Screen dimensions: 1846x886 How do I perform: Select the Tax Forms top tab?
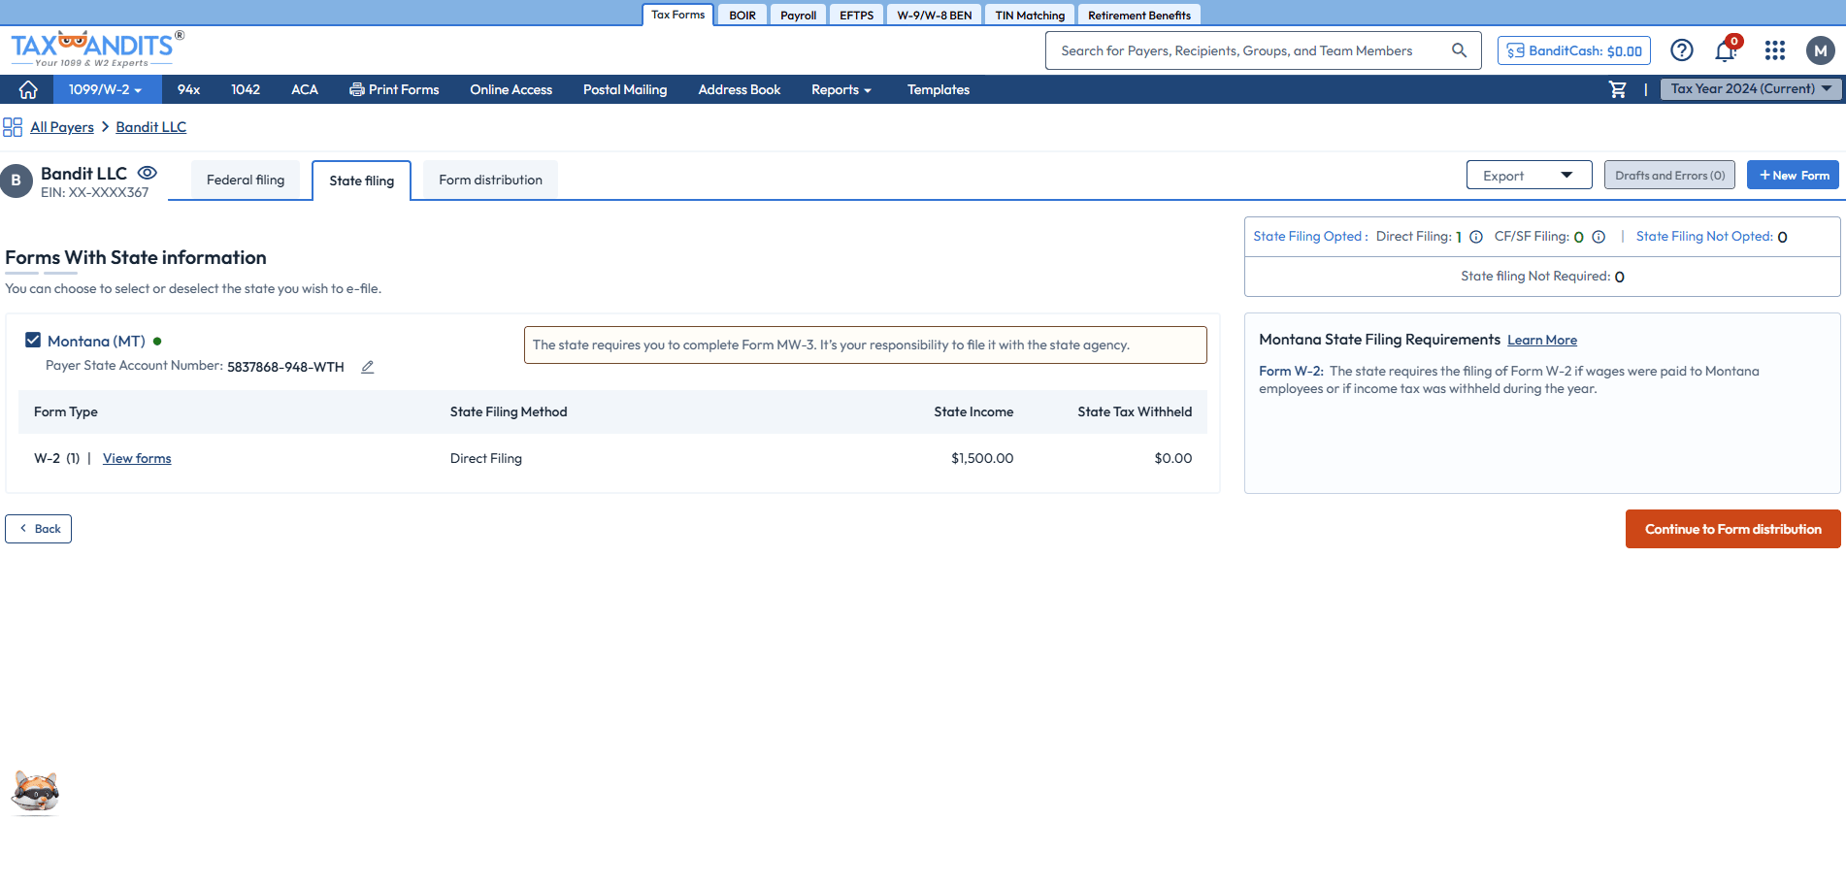click(678, 15)
